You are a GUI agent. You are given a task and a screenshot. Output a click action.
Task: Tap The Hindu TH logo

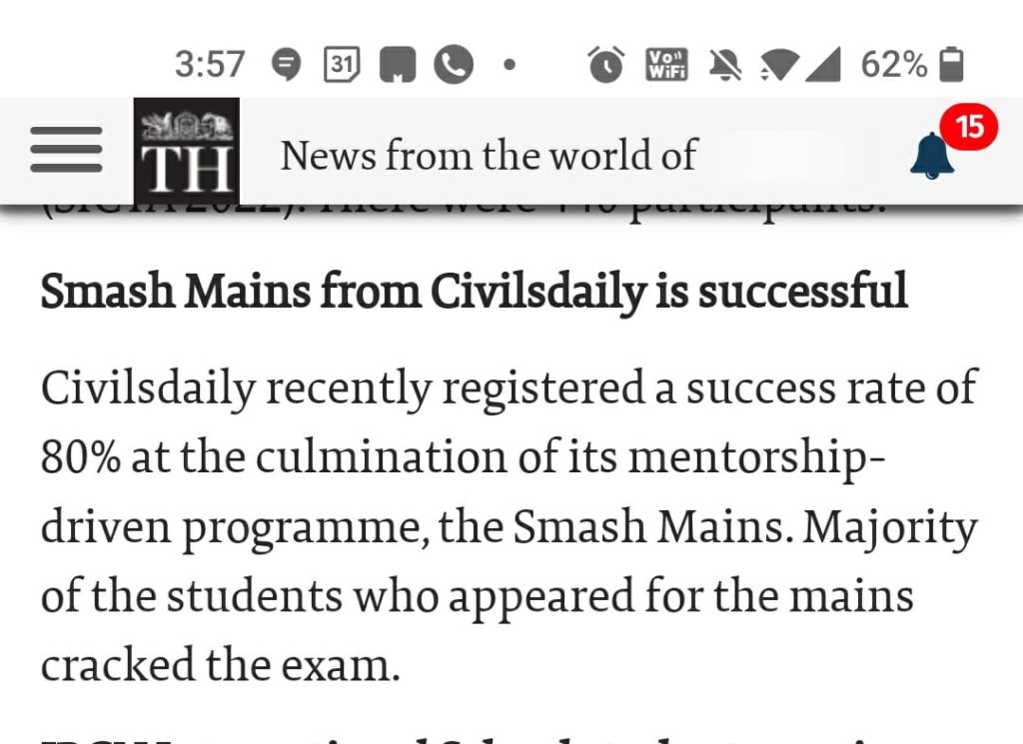pyautogui.click(x=187, y=150)
